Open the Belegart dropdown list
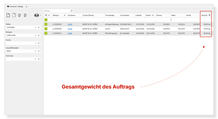The width and height of the screenshot is (218, 119). pyautogui.click(x=35, y=35)
